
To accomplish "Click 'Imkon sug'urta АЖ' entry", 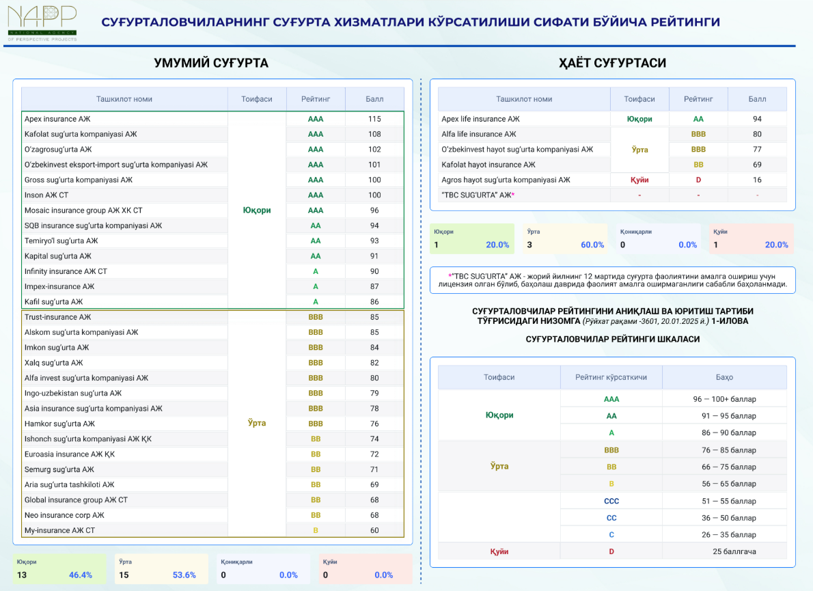I will tap(57, 347).
